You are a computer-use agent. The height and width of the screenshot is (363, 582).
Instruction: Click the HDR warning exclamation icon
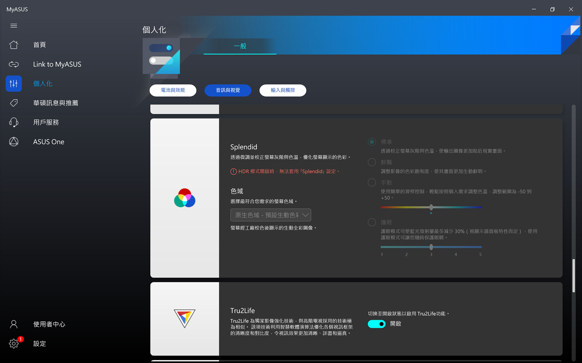(233, 171)
